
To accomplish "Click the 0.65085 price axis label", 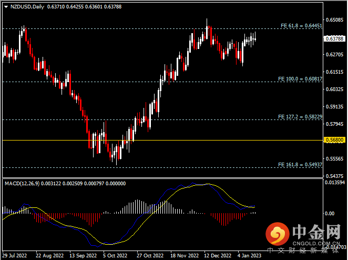I will pyautogui.click(x=334, y=20).
